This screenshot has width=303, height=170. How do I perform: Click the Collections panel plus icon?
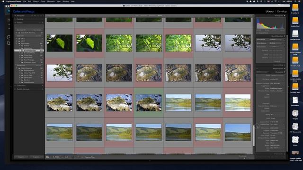[43, 85]
